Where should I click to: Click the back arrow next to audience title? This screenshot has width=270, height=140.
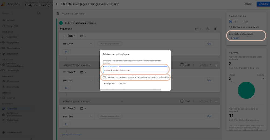point(57,4)
